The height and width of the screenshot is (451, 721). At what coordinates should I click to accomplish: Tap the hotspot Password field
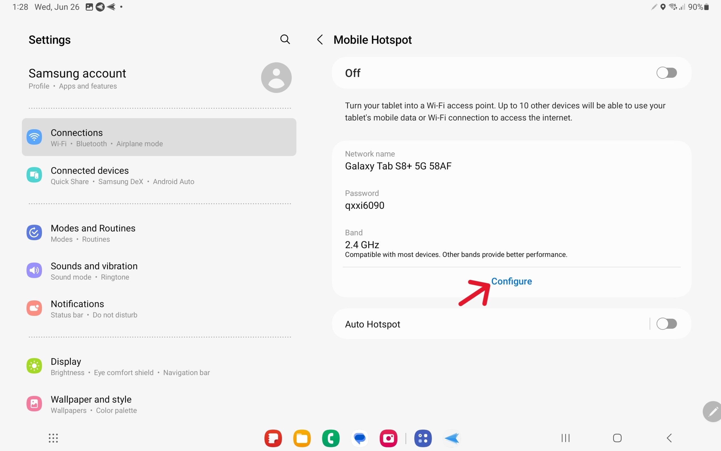(x=365, y=200)
